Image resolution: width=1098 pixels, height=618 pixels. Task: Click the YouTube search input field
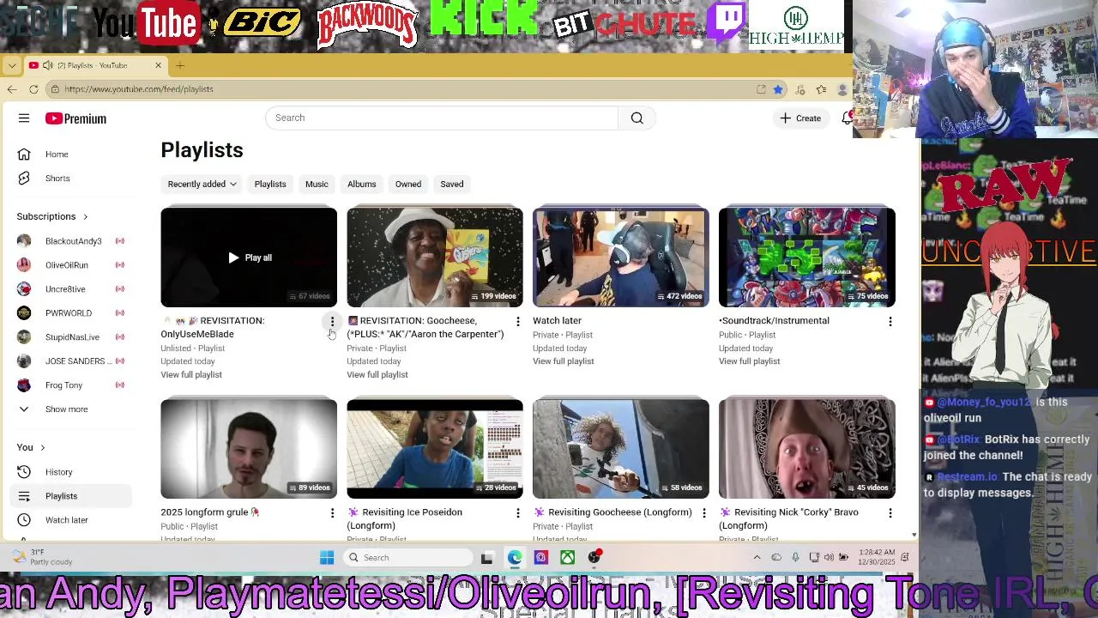442,118
